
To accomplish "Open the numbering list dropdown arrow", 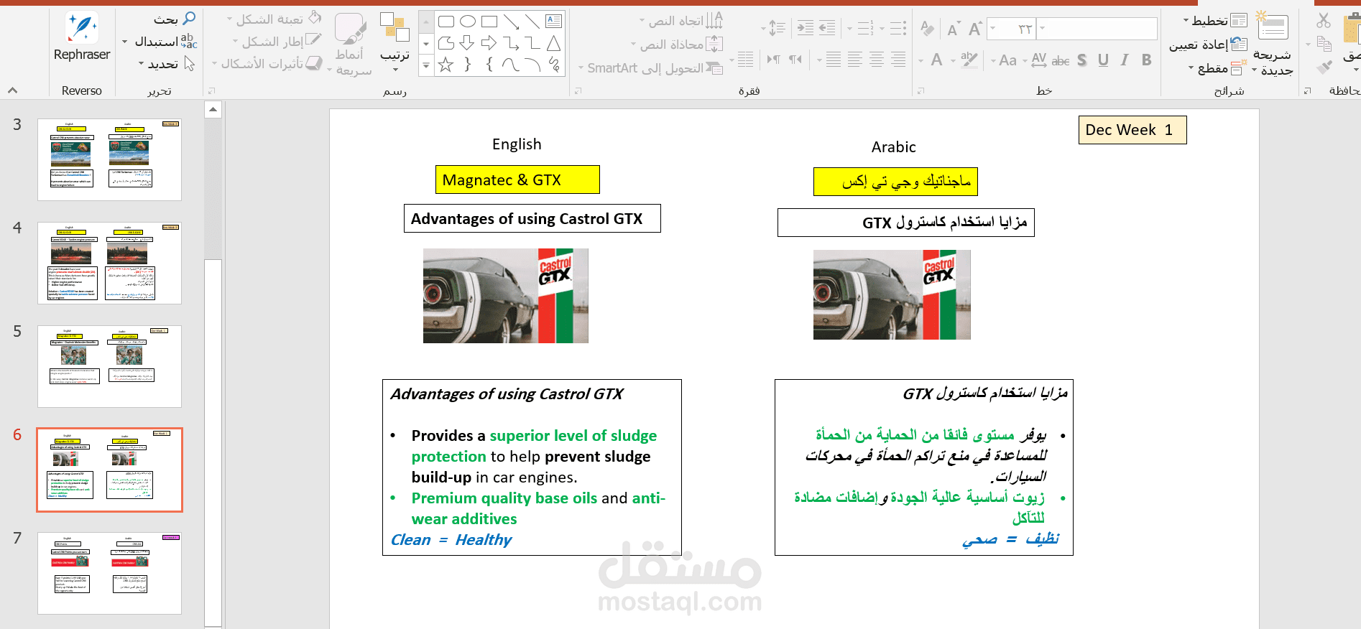I will (849, 29).
